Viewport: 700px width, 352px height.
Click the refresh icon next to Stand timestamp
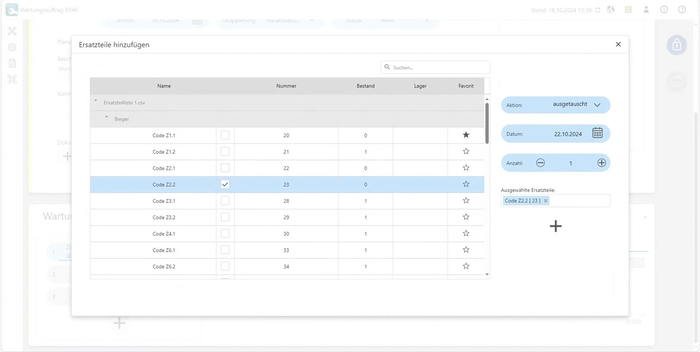point(598,10)
